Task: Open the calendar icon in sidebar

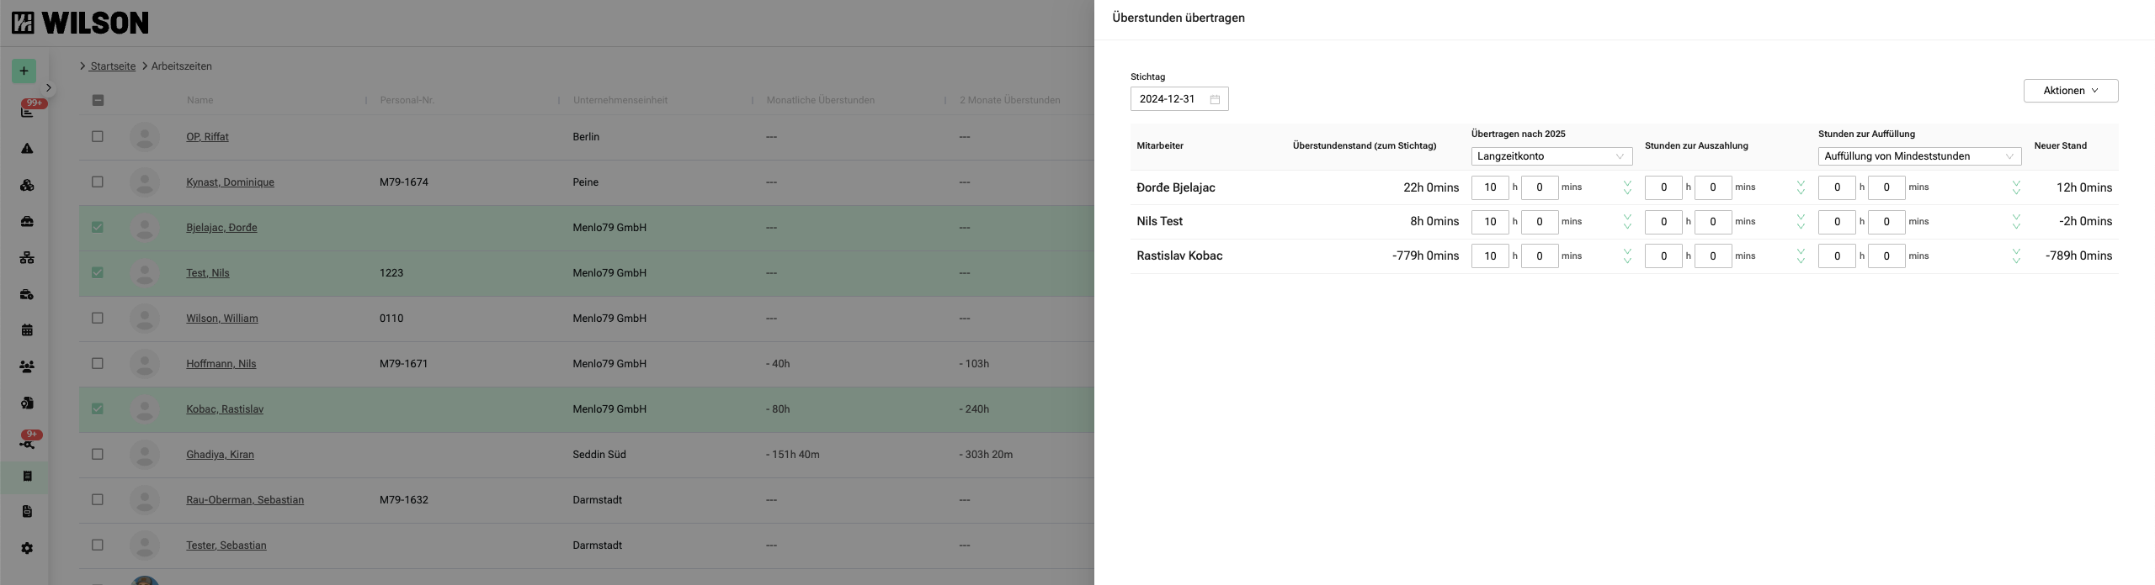Action: (x=27, y=330)
